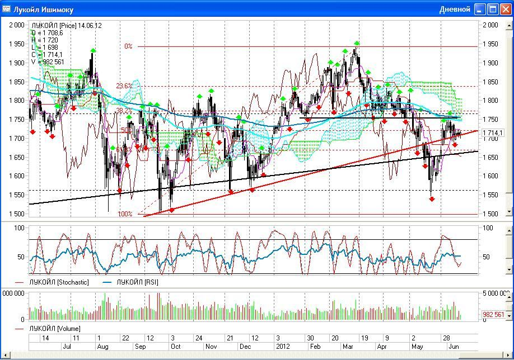
Task: Click the Дневной timeframe label
Action: point(455,10)
